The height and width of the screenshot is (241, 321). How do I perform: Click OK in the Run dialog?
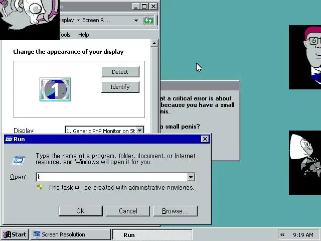[x=80, y=211]
